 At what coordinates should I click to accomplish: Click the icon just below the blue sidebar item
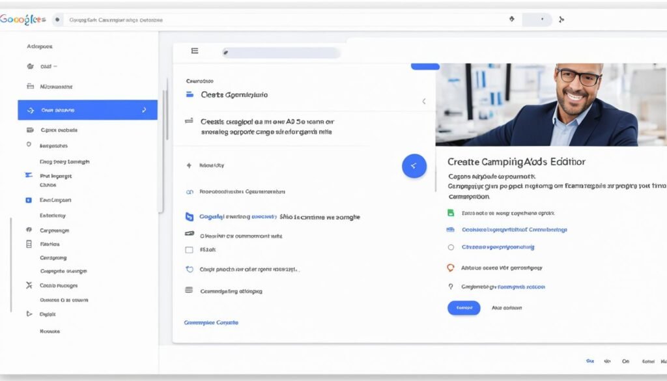30,130
